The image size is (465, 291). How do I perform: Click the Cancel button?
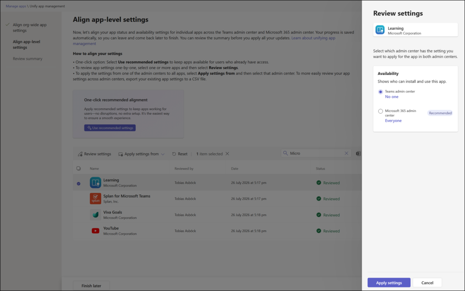click(427, 283)
